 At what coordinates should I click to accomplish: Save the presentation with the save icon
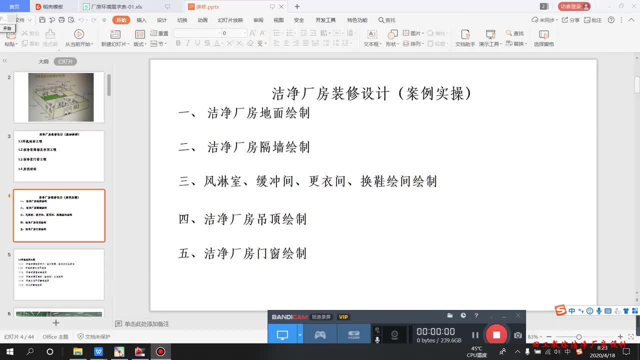click(x=42, y=20)
